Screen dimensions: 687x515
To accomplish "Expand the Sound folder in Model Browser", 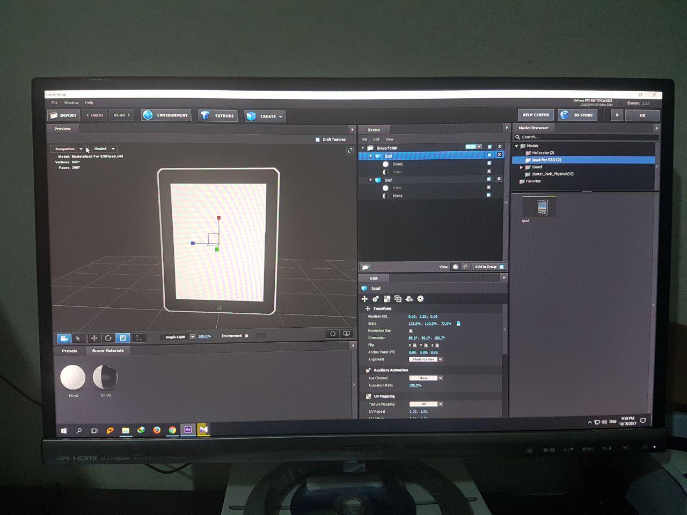I will (521, 167).
